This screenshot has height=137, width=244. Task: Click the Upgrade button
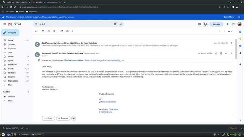[x=216, y=24]
